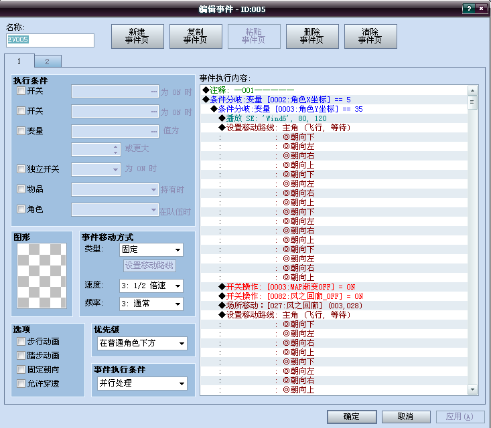Open the 事件执行条件 dropdown 并行处理
This screenshot has height=428, width=491.
[x=142, y=383]
